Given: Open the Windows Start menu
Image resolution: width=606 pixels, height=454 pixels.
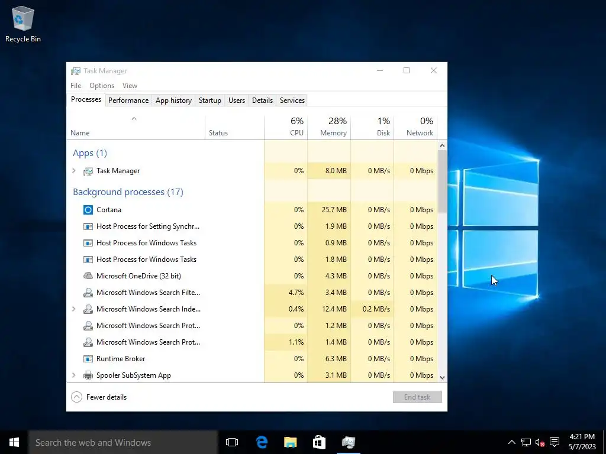Looking at the screenshot, I should [14, 442].
